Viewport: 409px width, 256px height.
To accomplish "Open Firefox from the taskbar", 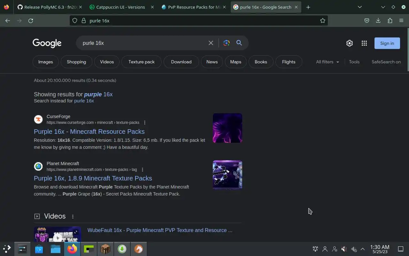I will 72,249.
